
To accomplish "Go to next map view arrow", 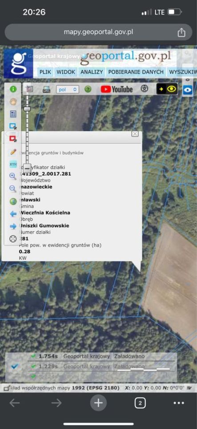I will (x=13, y=226).
